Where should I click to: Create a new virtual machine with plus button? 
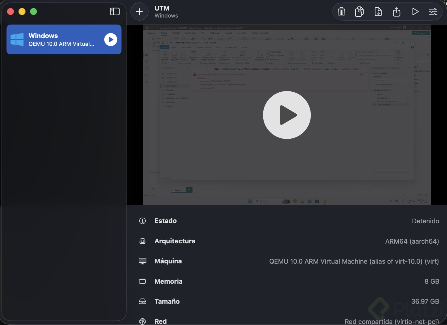(139, 12)
